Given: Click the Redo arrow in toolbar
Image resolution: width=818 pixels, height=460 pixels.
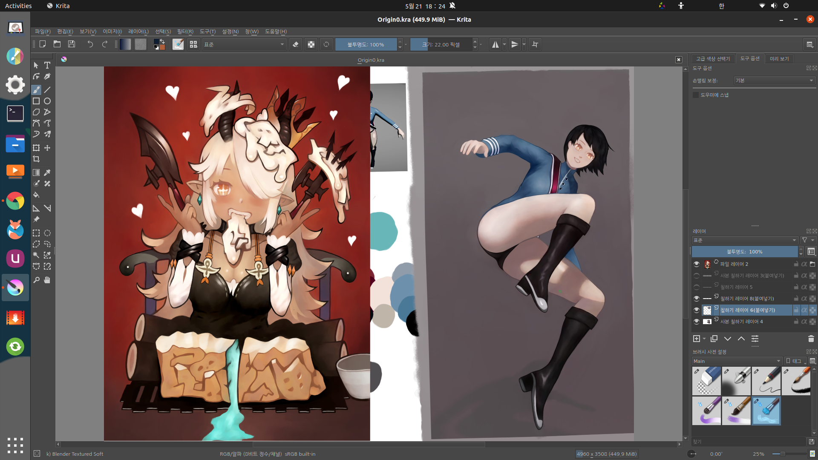Looking at the screenshot, I should point(105,44).
